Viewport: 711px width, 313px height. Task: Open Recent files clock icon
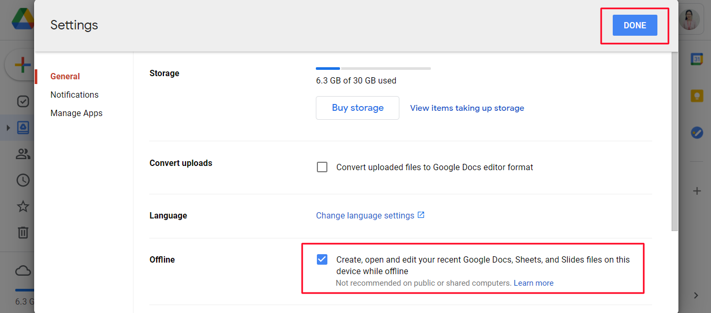click(23, 180)
